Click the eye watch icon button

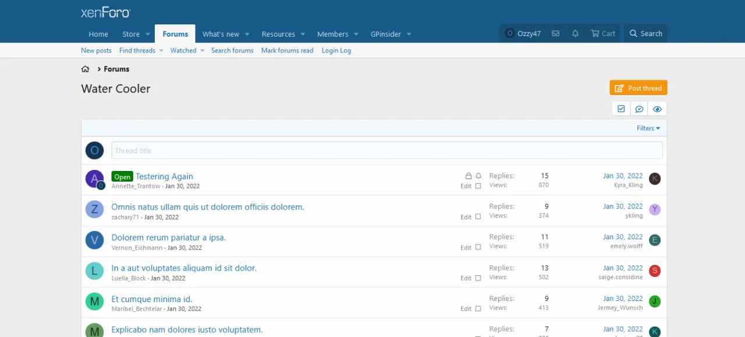pos(657,109)
